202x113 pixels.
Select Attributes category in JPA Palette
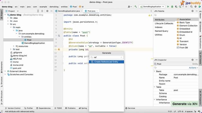159,19
